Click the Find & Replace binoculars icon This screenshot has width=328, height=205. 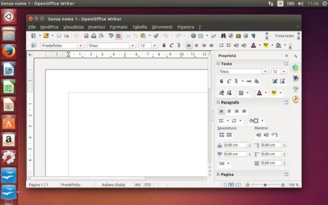point(223,35)
